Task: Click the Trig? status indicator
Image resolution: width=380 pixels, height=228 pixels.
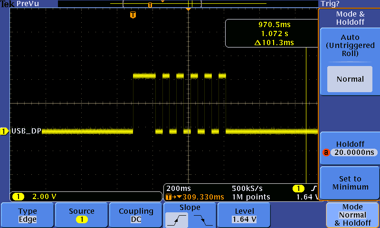Action: [330, 4]
